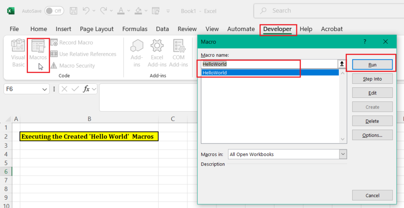Expand the 'Macros in' dropdown
404x208 pixels.
coord(343,155)
